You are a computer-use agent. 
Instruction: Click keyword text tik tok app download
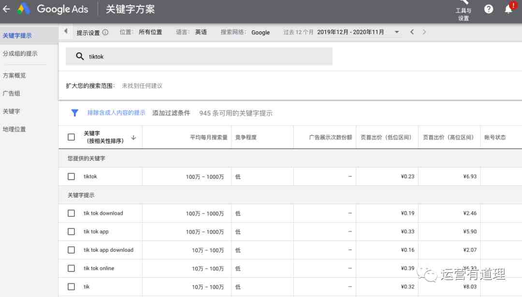pos(108,250)
